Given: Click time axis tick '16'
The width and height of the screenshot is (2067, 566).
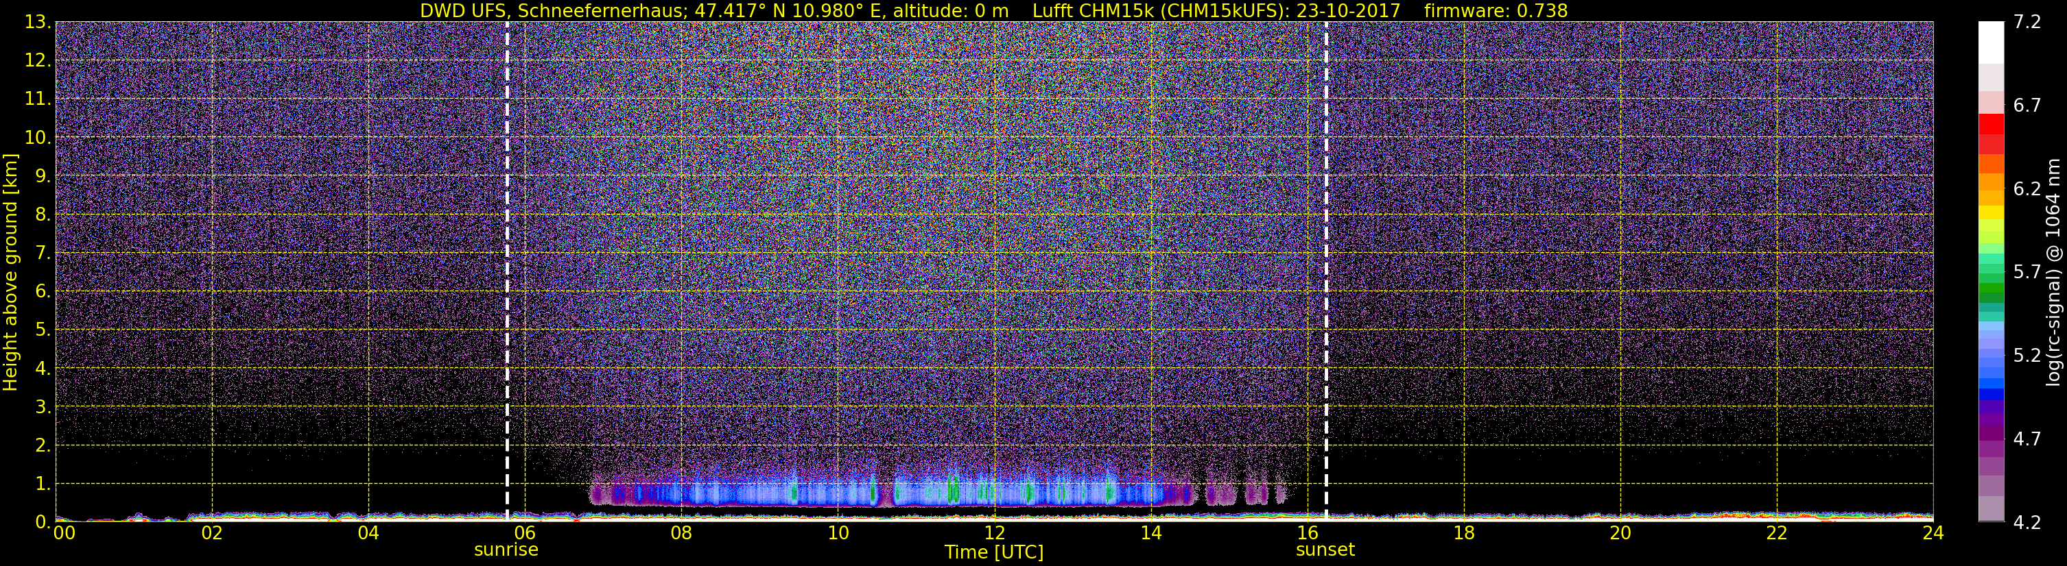Looking at the screenshot, I should (1307, 533).
